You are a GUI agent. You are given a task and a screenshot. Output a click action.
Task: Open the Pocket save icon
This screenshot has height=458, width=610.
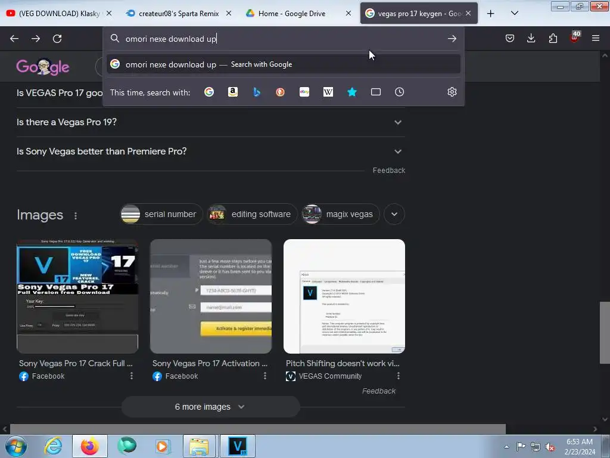(x=510, y=38)
